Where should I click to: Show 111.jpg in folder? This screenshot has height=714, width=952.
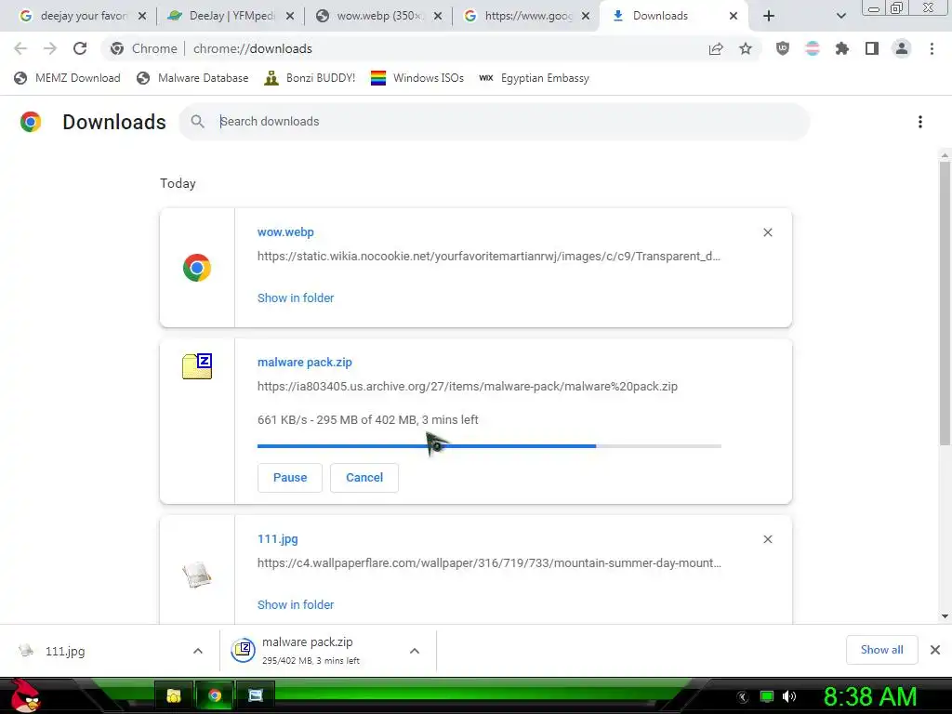(296, 604)
